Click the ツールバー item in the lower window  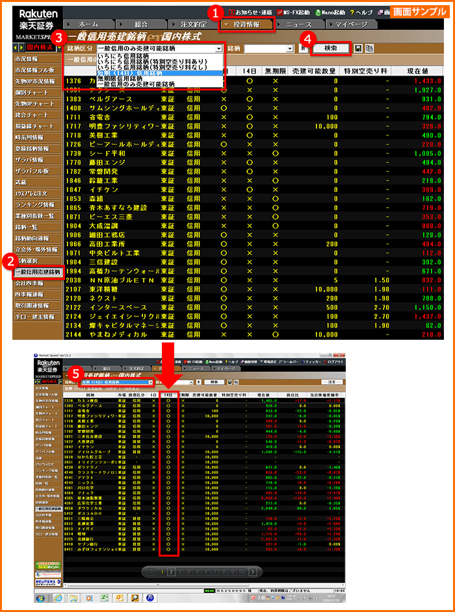pyautogui.click(x=289, y=362)
